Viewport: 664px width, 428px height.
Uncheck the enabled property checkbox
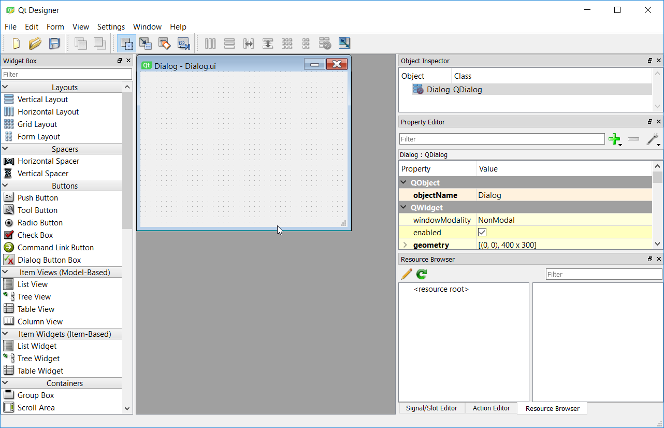[x=482, y=233]
